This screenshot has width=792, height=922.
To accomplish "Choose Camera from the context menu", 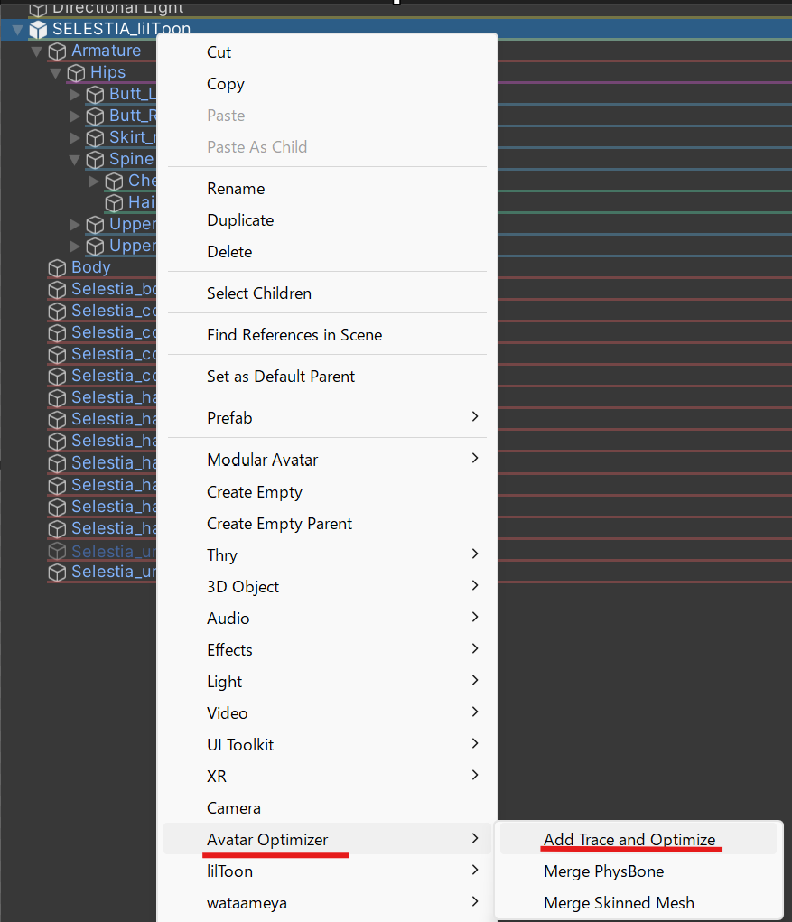I will [x=328, y=808].
